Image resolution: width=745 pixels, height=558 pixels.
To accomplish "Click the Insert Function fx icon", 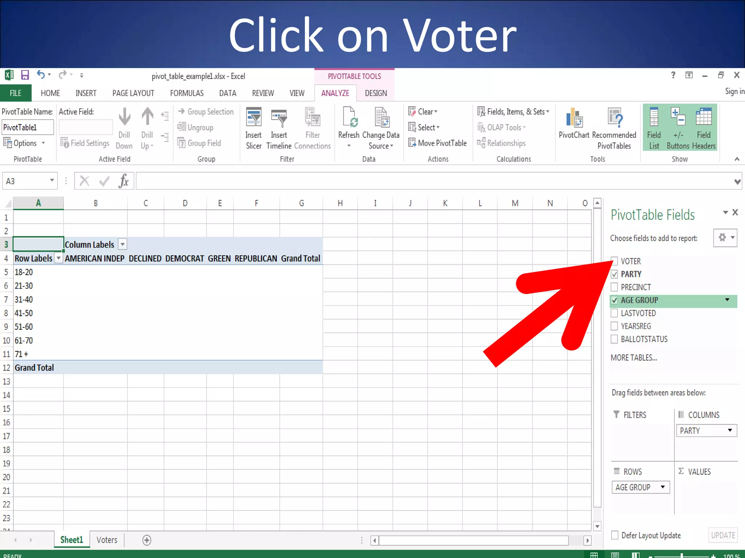I will pos(124,181).
